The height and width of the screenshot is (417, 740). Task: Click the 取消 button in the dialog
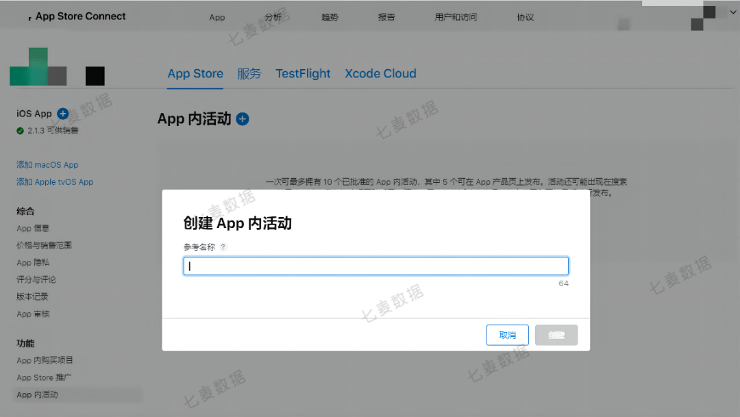point(507,335)
